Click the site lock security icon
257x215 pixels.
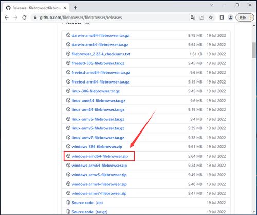point(35,18)
